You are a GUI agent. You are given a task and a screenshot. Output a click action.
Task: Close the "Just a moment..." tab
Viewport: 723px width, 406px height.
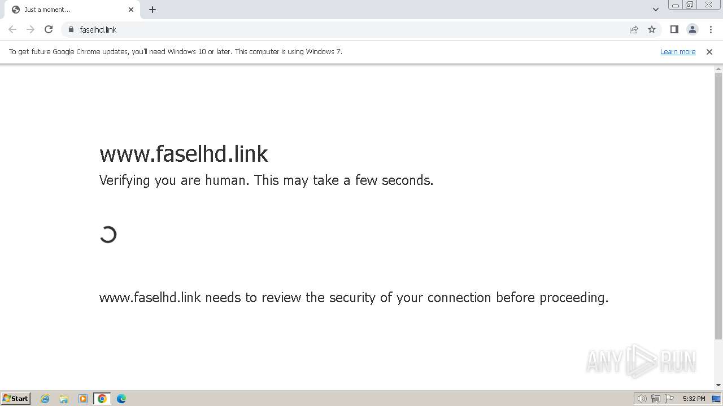point(131,10)
